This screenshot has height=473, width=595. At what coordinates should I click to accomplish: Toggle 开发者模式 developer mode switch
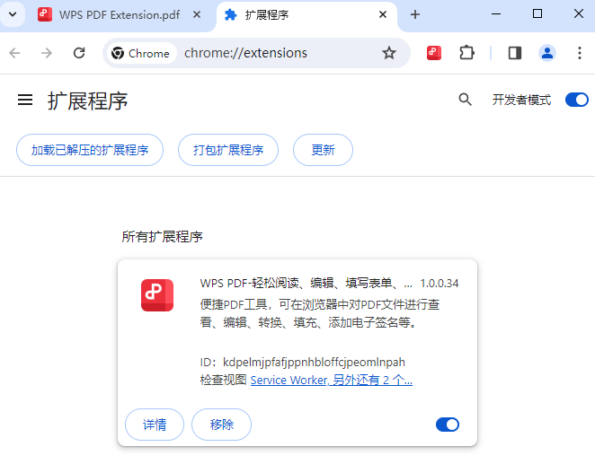[576, 100]
